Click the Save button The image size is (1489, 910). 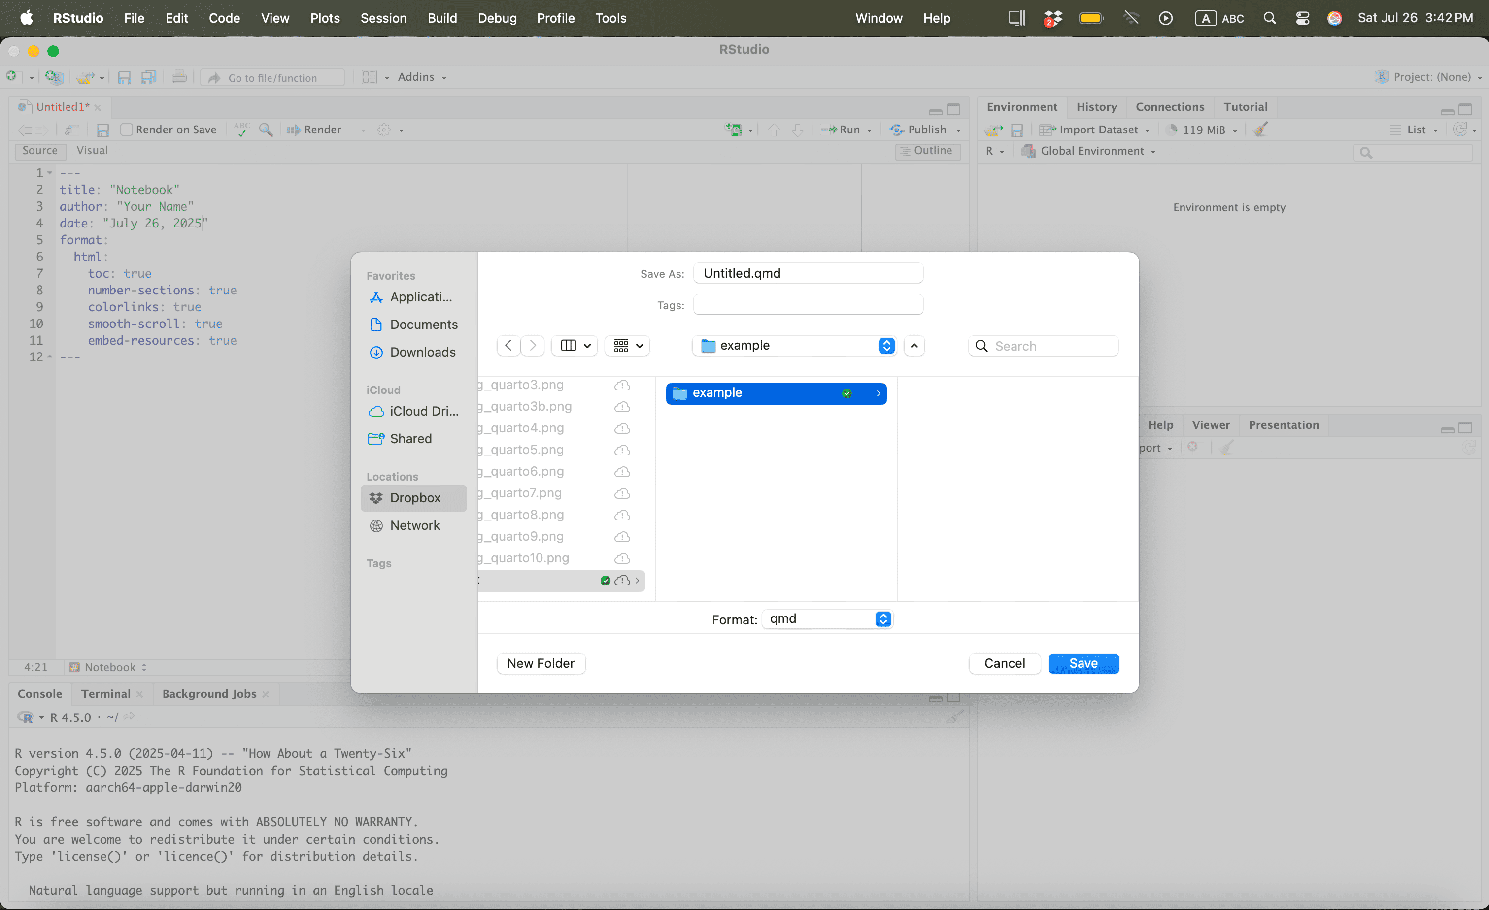1083,663
